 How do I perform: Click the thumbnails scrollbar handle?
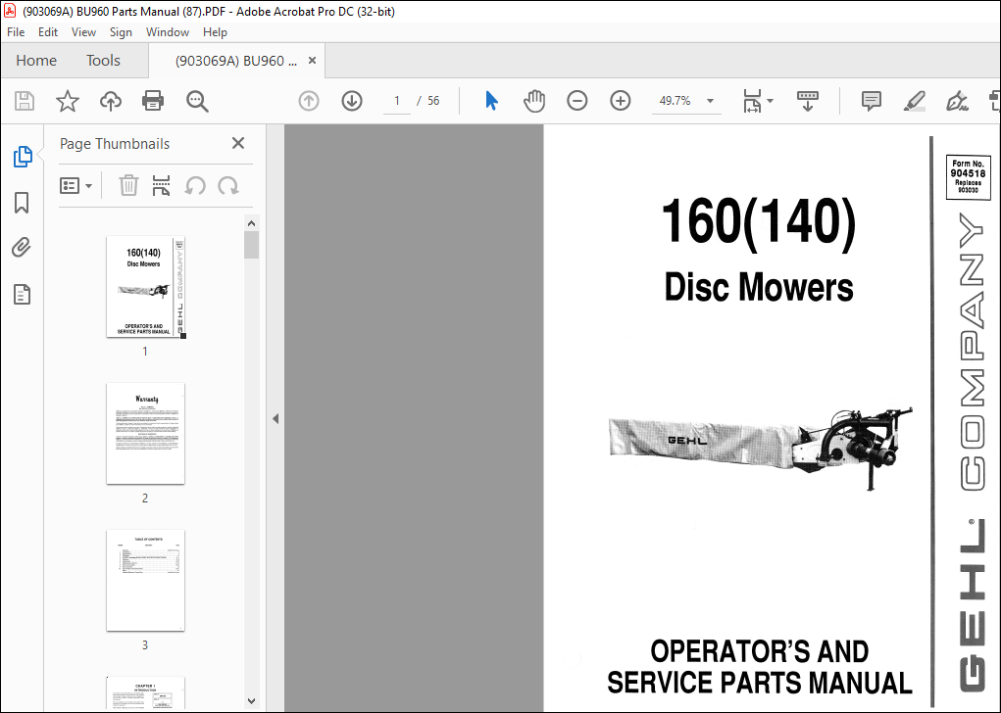pos(252,245)
